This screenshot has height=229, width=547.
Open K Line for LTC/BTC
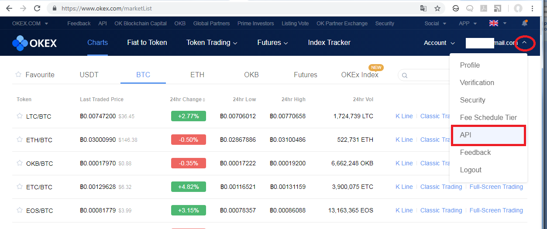(x=404, y=116)
